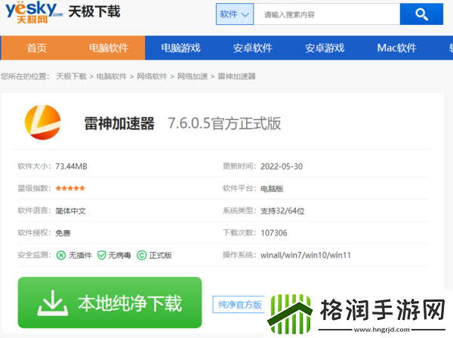Viewport: 453px width, 338px height.
Task: Open the Mac软件 nav tab
Action: coord(396,48)
